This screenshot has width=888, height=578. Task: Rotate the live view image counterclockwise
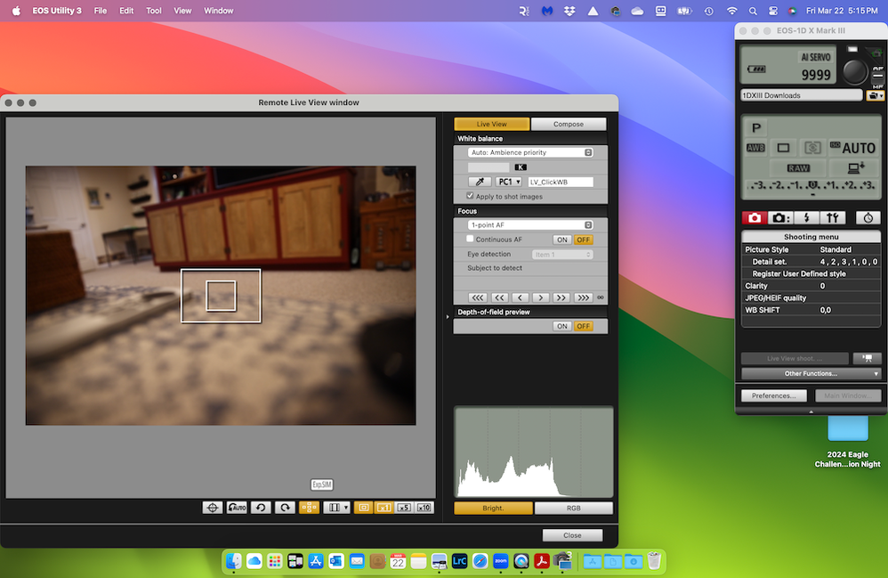click(x=260, y=507)
